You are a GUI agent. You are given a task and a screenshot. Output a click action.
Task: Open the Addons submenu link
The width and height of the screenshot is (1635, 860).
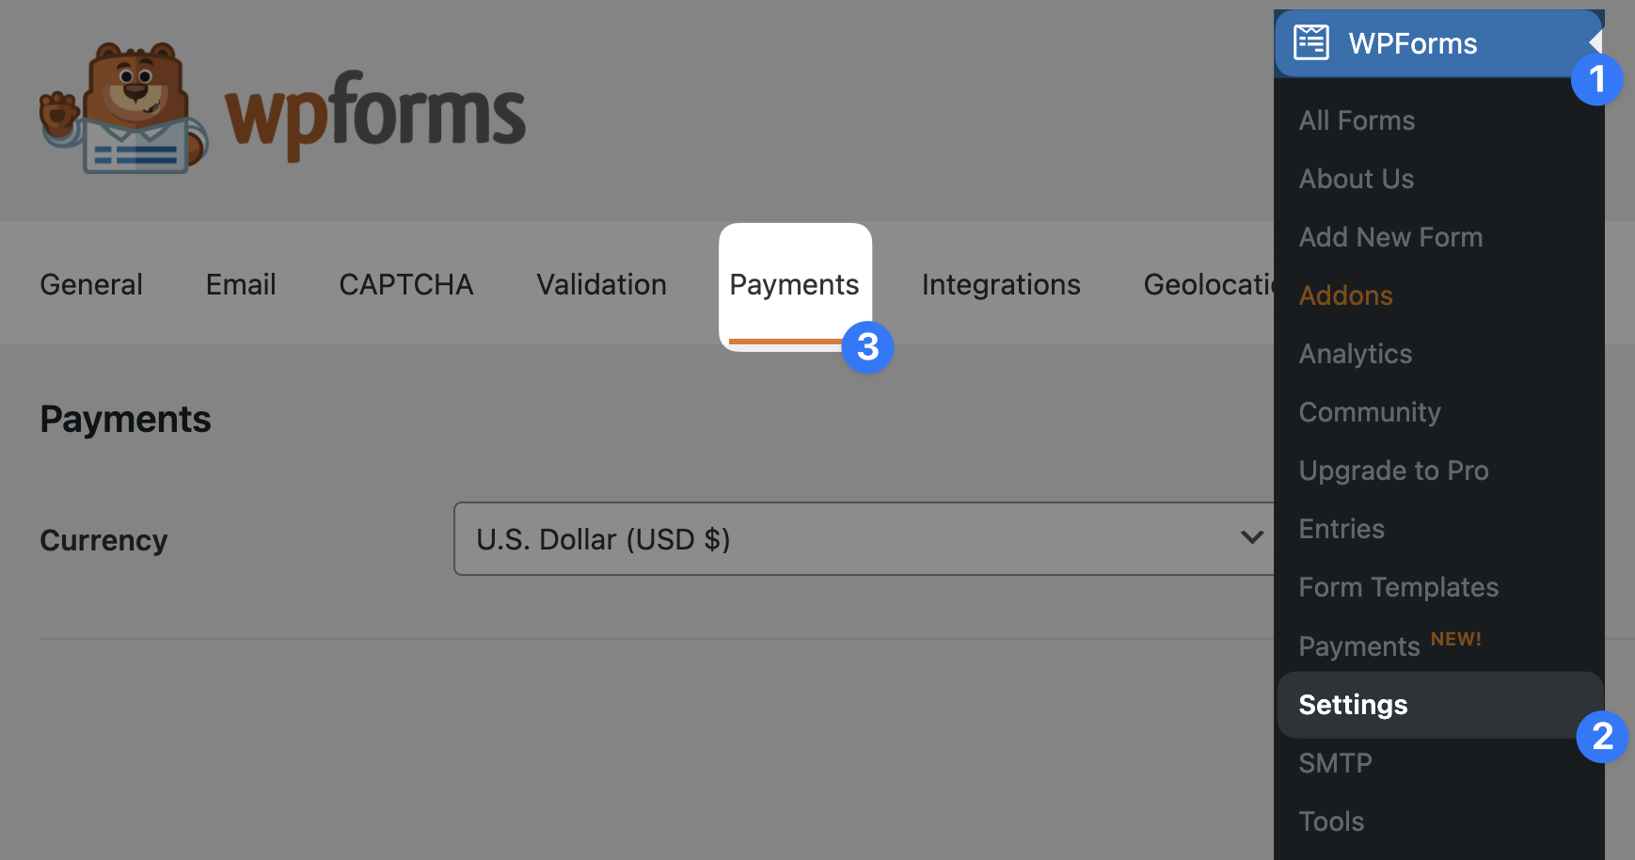(x=1345, y=295)
